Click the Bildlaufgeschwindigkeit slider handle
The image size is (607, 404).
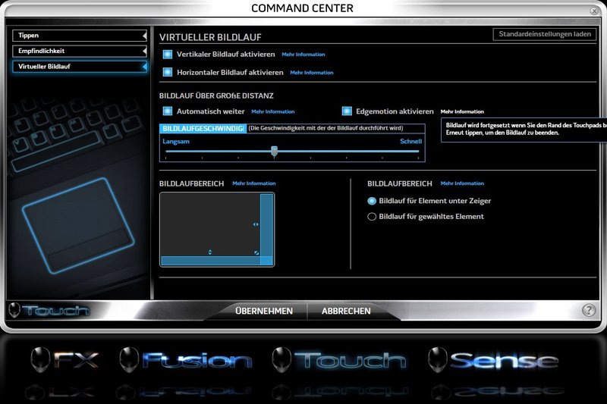coord(274,151)
